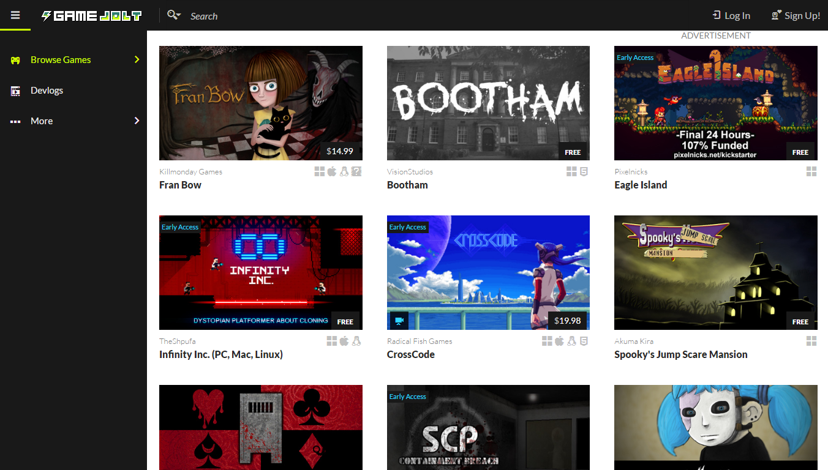Viewport: 828px width, 470px height.
Task: Open the Infinity Inc. game thumbnail
Action: click(261, 272)
